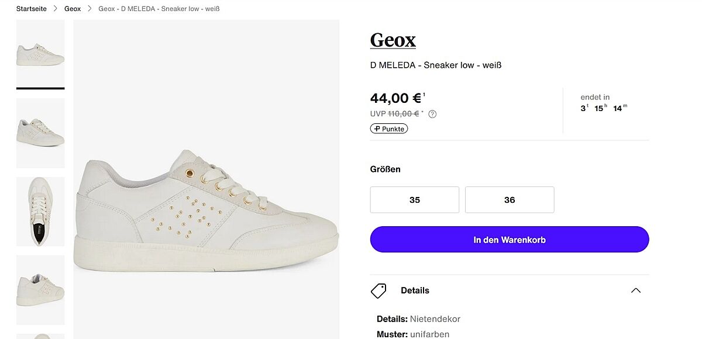Click the 'endet in' countdown timer
This screenshot has height=339, width=702.
click(x=604, y=103)
